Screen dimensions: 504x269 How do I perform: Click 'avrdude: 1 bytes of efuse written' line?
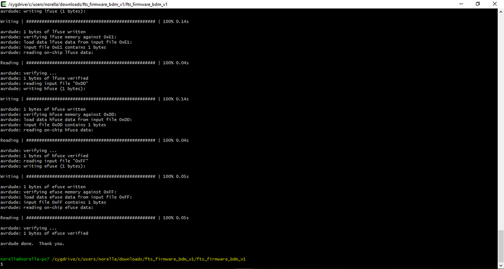pos(43,187)
